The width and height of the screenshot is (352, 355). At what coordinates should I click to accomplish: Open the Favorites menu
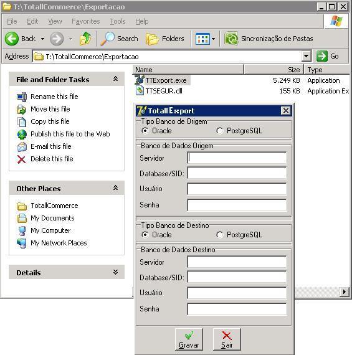86,21
